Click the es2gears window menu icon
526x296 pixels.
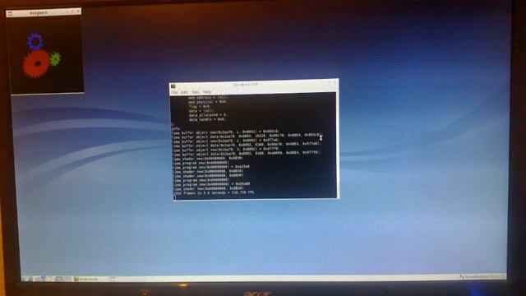point(10,13)
